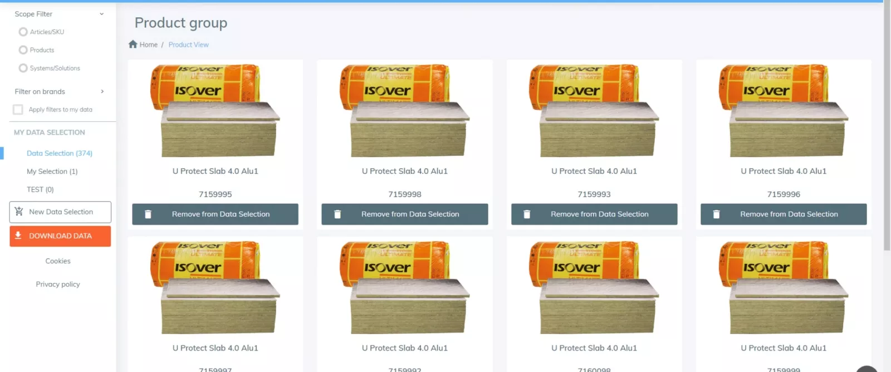Click the New Data Selection button
This screenshot has height=372, width=891.
pyautogui.click(x=60, y=212)
